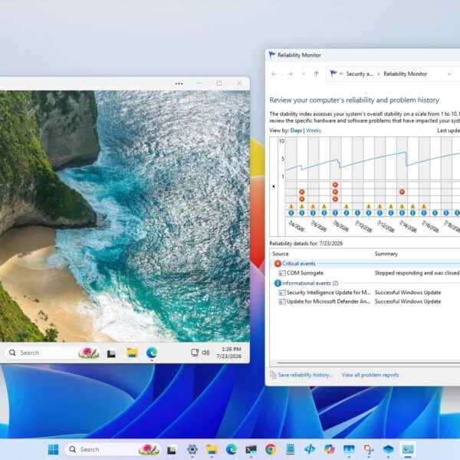The width and height of the screenshot is (460, 460).
Task: Select warning icon above 7/6/2026
Action: [313, 206]
